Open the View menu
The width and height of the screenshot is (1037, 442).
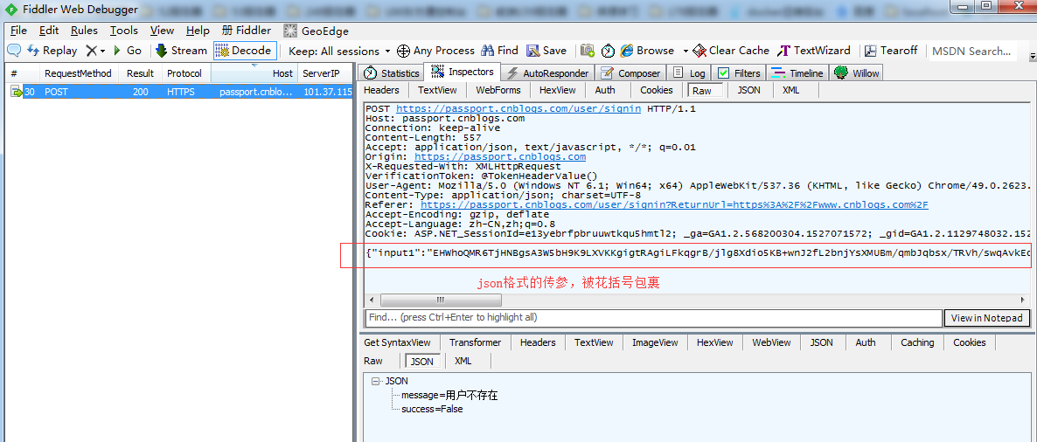(162, 31)
